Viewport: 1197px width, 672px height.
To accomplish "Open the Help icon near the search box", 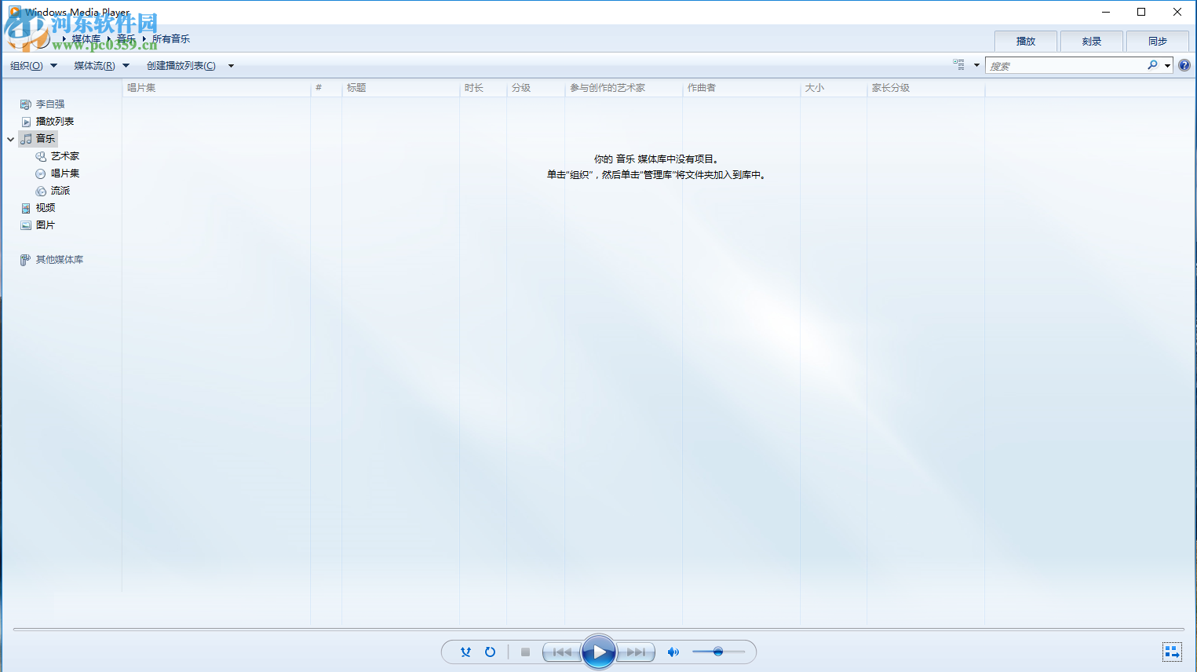I will [1184, 65].
